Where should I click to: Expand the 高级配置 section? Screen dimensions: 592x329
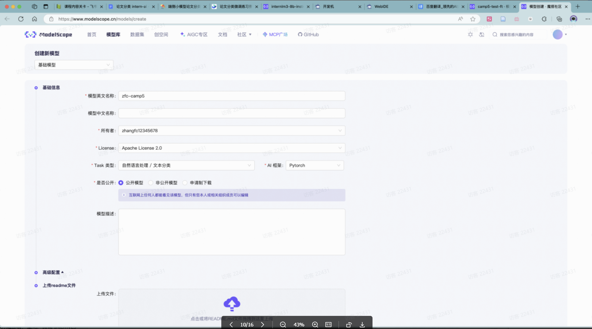coord(53,273)
